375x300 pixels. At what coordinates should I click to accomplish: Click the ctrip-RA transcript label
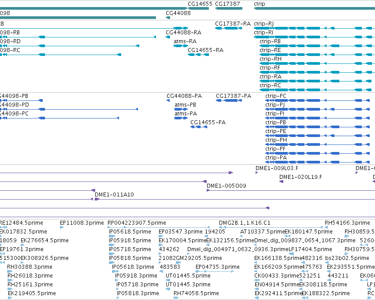[x=271, y=77]
